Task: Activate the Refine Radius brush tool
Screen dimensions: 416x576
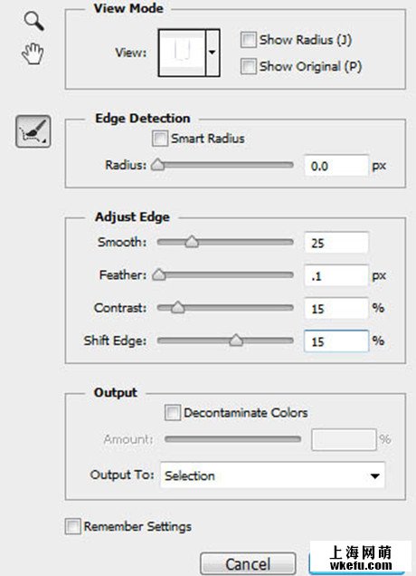Action: pyautogui.click(x=33, y=131)
